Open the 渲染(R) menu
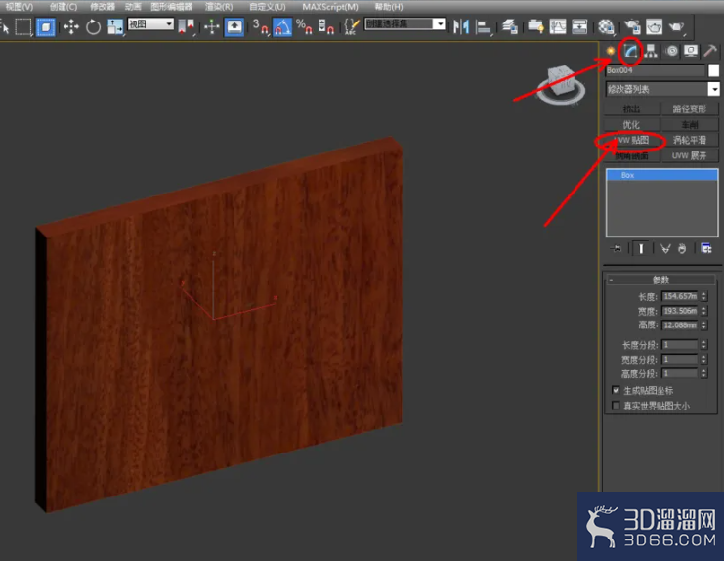Viewport: 724px width, 561px height. (219, 7)
